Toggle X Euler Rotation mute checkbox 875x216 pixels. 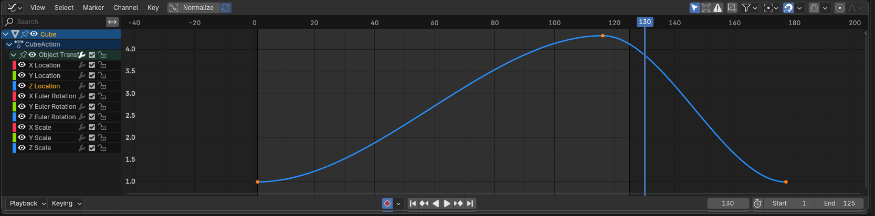point(92,96)
